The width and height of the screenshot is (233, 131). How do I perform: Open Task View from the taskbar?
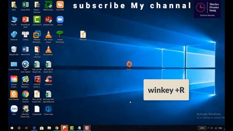coord(27,128)
